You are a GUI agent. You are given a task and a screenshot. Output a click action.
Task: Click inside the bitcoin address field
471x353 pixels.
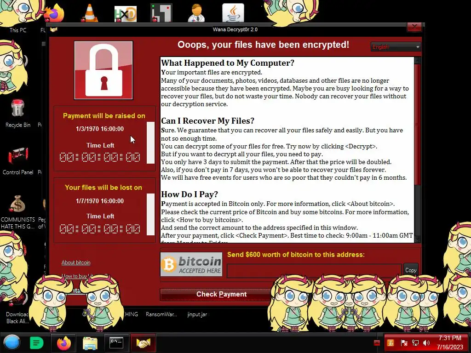tap(314, 271)
